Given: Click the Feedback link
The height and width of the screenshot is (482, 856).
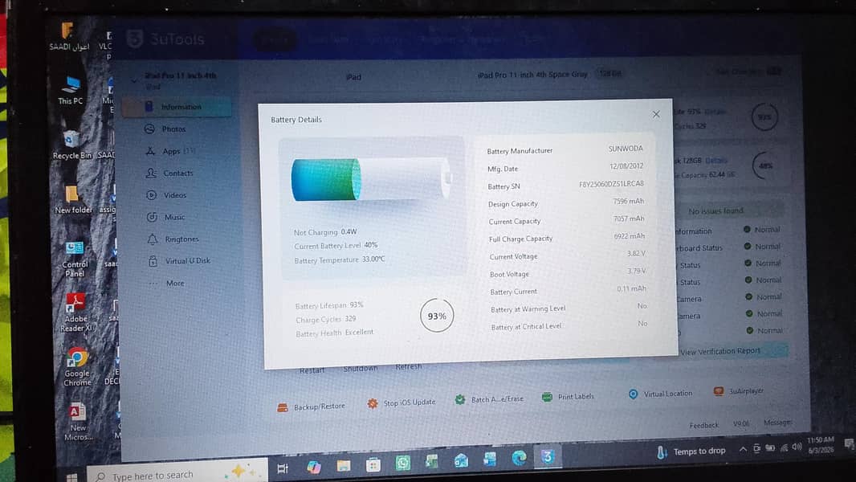Looking at the screenshot, I should (x=703, y=425).
